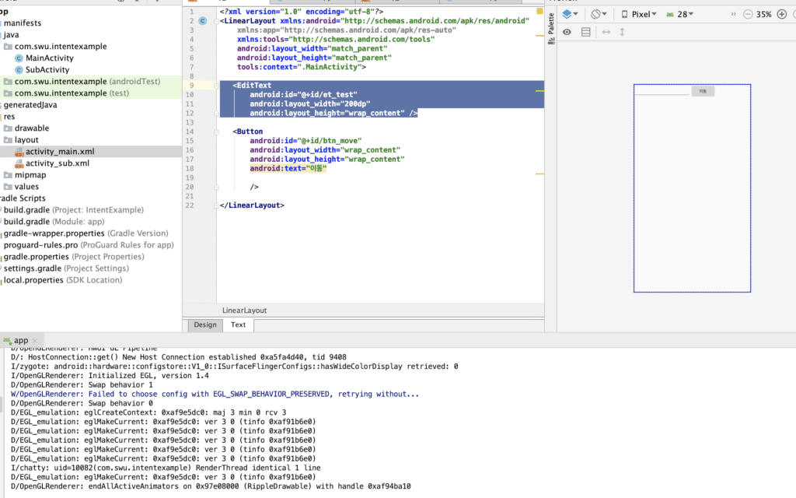Click the HostConnection::get() log line
The height and width of the screenshot is (498, 796).
(x=178, y=357)
